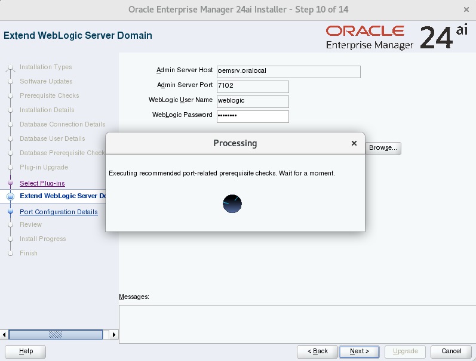Go to previous step with Back
The image size is (476, 361).
pyautogui.click(x=317, y=351)
